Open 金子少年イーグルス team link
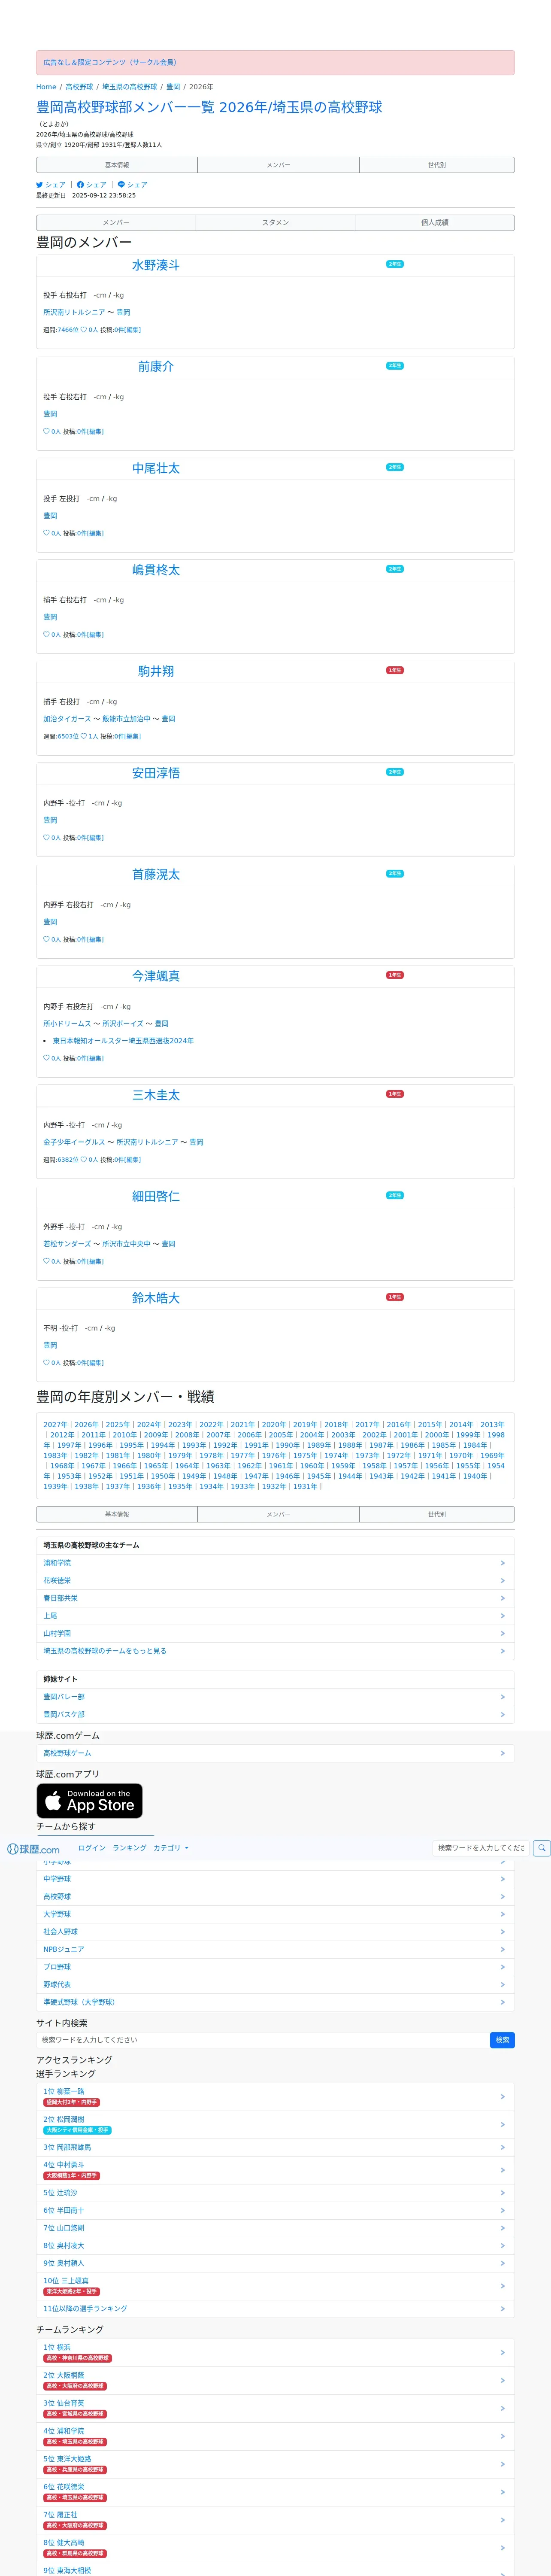 pyautogui.click(x=74, y=1142)
